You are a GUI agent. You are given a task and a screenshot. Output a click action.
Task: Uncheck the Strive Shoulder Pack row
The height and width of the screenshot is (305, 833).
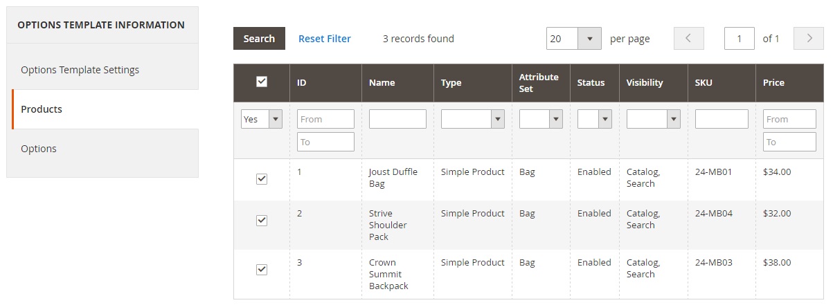(x=262, y=221)
